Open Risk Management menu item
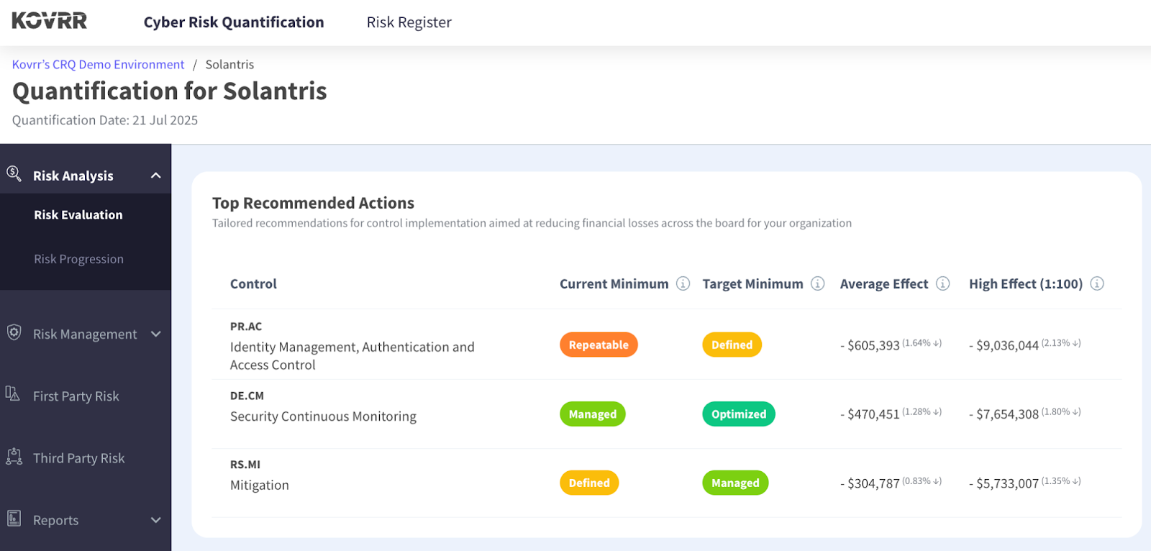The image size is (1151, 551). 85,334
